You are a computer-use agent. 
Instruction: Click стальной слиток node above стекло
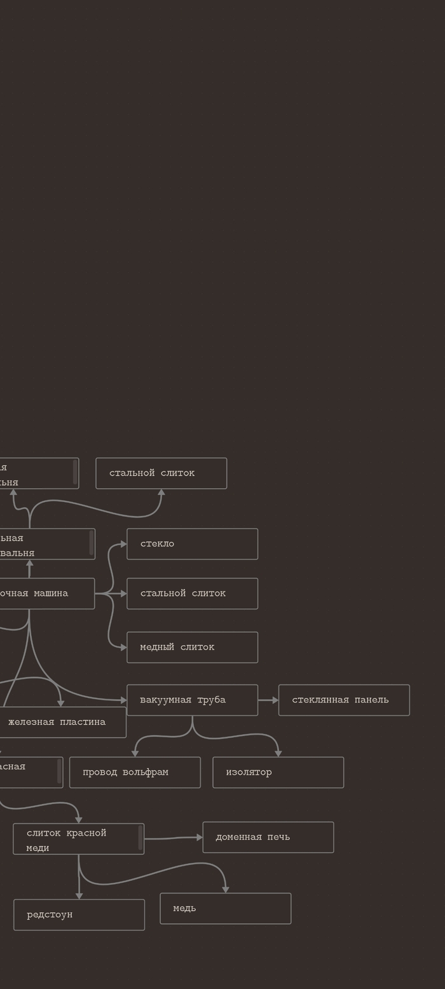point(161,474)
